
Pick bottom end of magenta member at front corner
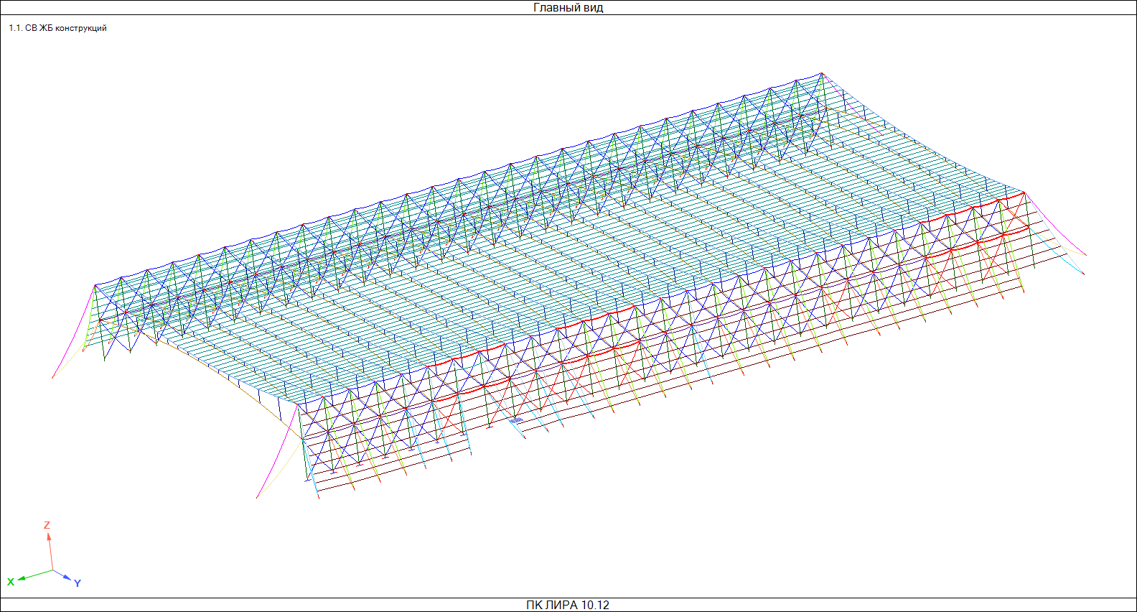(x=257, y=497)
